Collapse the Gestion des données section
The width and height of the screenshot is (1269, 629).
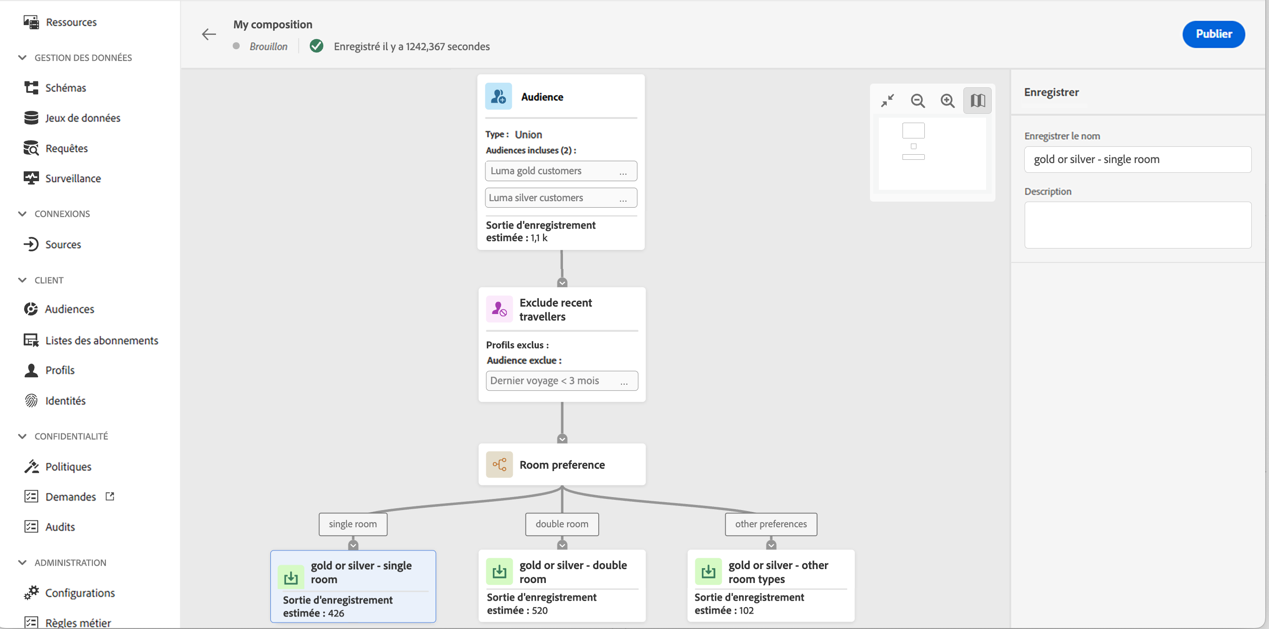coord(22,58)
